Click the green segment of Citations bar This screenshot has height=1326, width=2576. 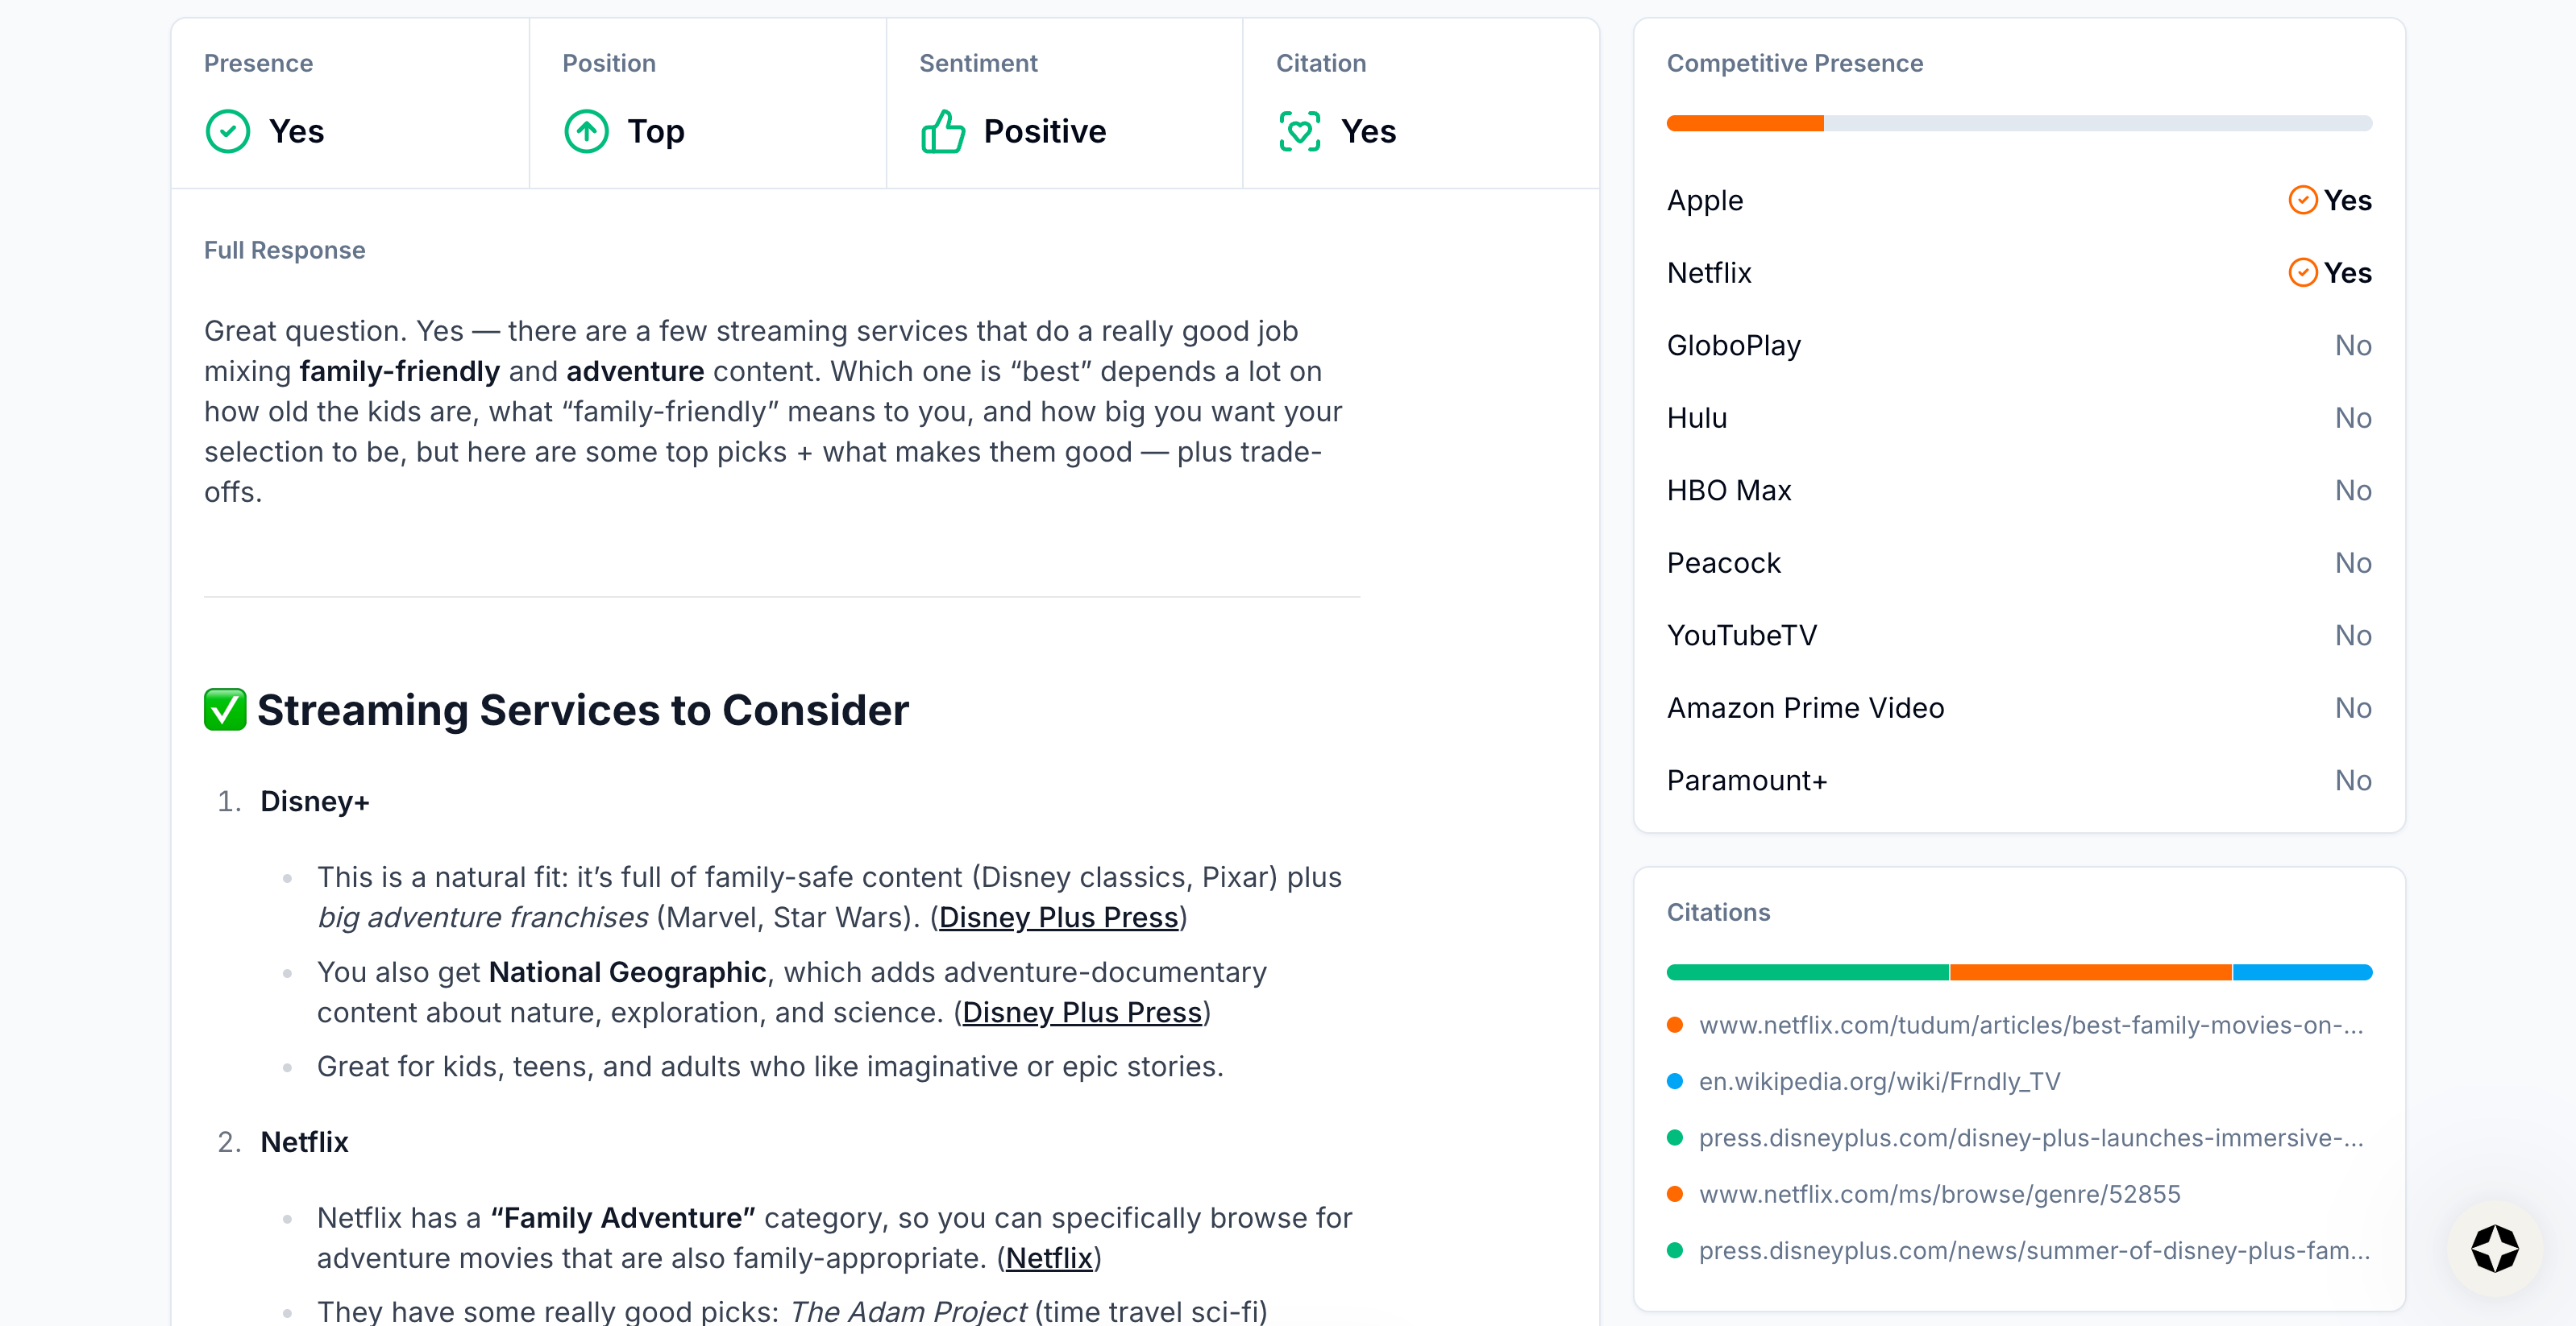click(1807, 972)
